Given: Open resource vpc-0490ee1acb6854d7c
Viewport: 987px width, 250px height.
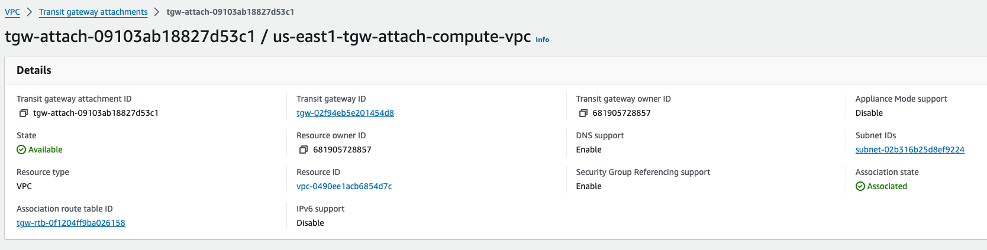Looking at the screenshot, I should click(x=344, y=186).
